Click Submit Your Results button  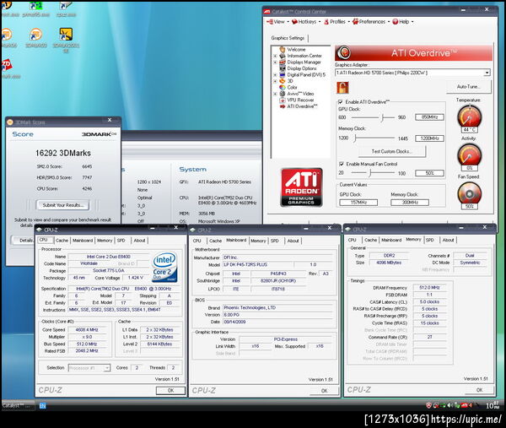(x=63, y=205)
